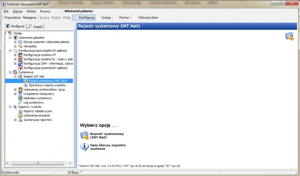Collapse the Rejestr INT.Net tree node
This screenshot has height=176, width=300.
pos(15,76)
